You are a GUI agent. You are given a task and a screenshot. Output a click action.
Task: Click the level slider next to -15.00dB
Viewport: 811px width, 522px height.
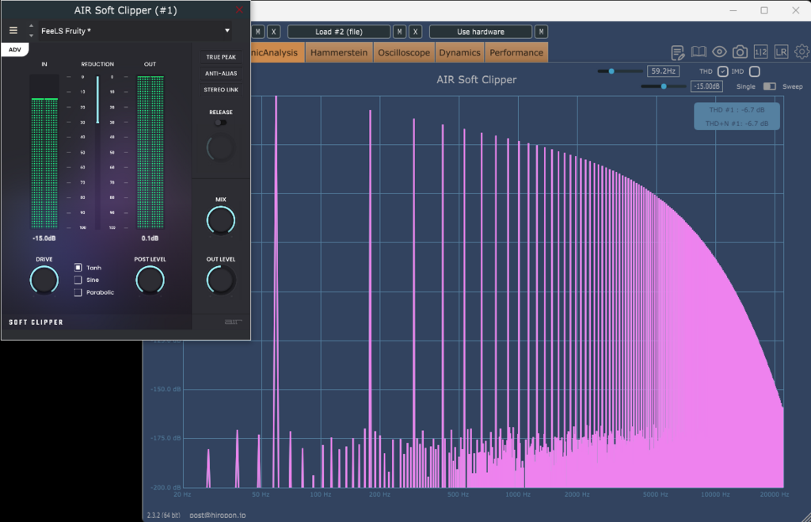663,86
